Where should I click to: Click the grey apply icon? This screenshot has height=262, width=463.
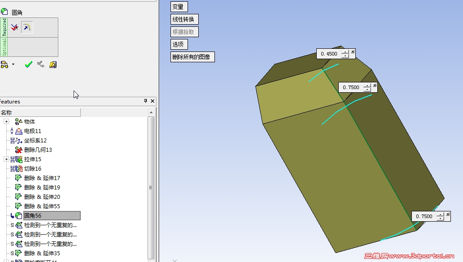[41, 64]
